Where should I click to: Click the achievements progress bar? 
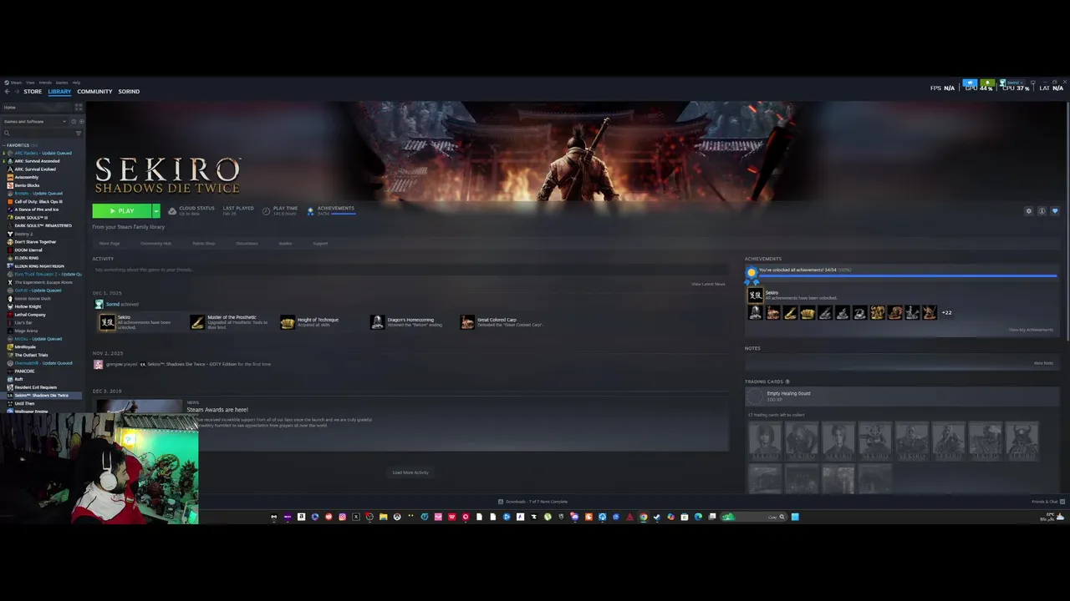tap(906, 275)
